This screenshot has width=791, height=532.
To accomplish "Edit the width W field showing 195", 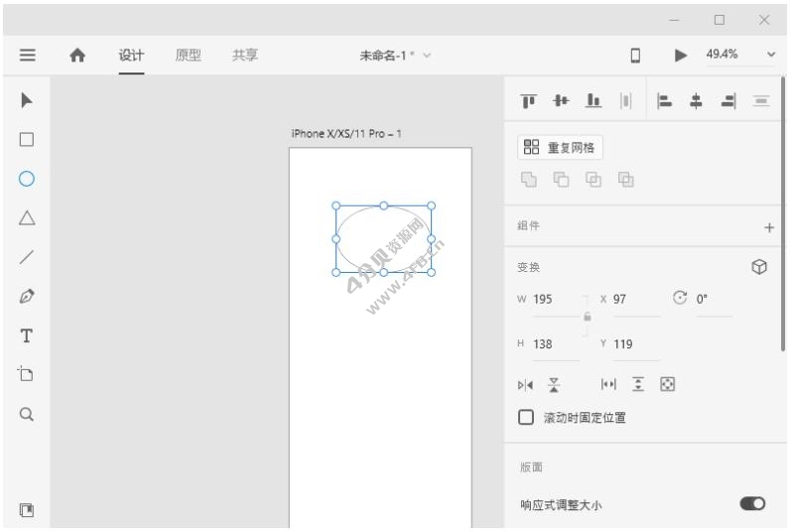I will pyautogui.click(x=556, y=300).
